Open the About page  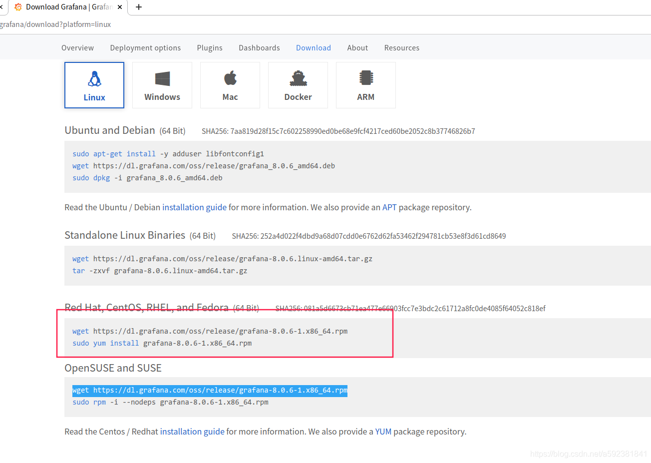click(357, 48)
